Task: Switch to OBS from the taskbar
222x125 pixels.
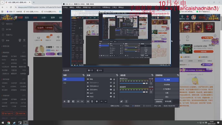Action: pos(26,122)
